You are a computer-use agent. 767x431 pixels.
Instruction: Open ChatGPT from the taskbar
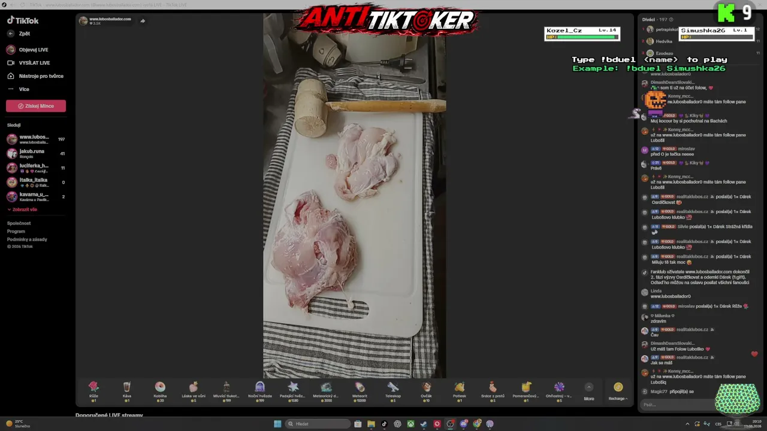pyautogui.click(x=397, y=424)
